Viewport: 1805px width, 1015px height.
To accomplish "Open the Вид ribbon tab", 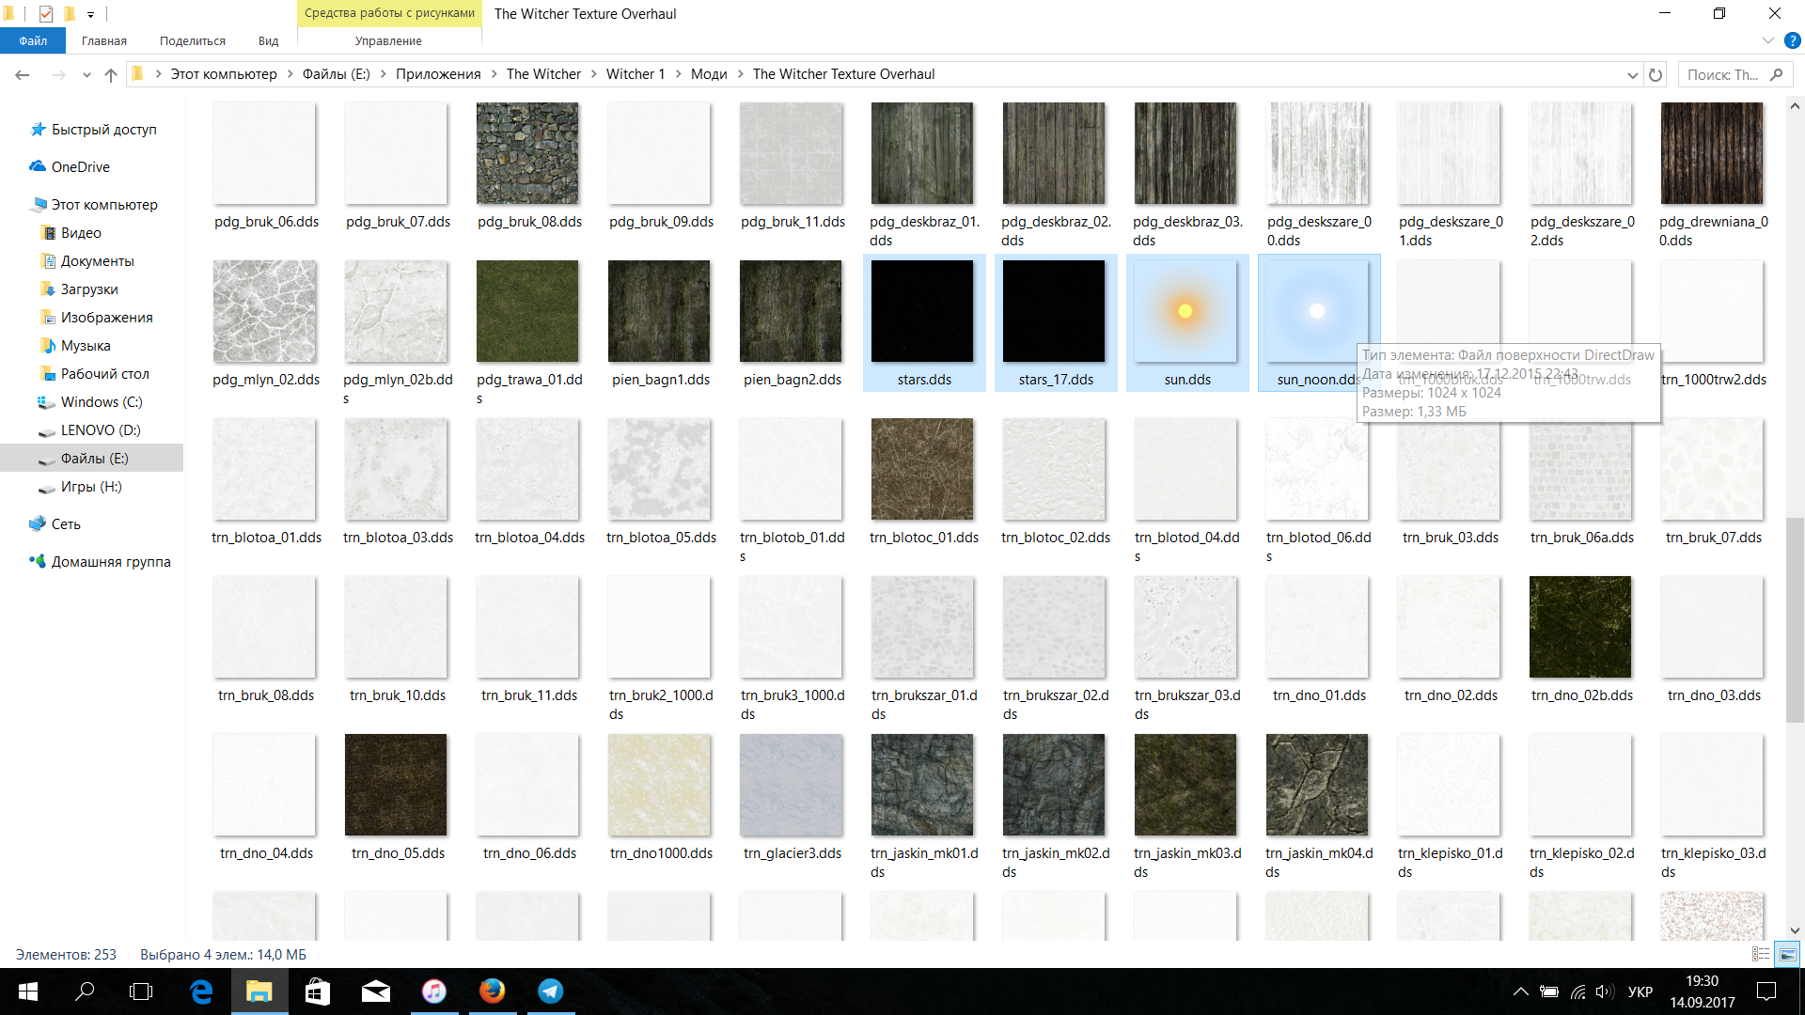I will [x=268, y=40].
